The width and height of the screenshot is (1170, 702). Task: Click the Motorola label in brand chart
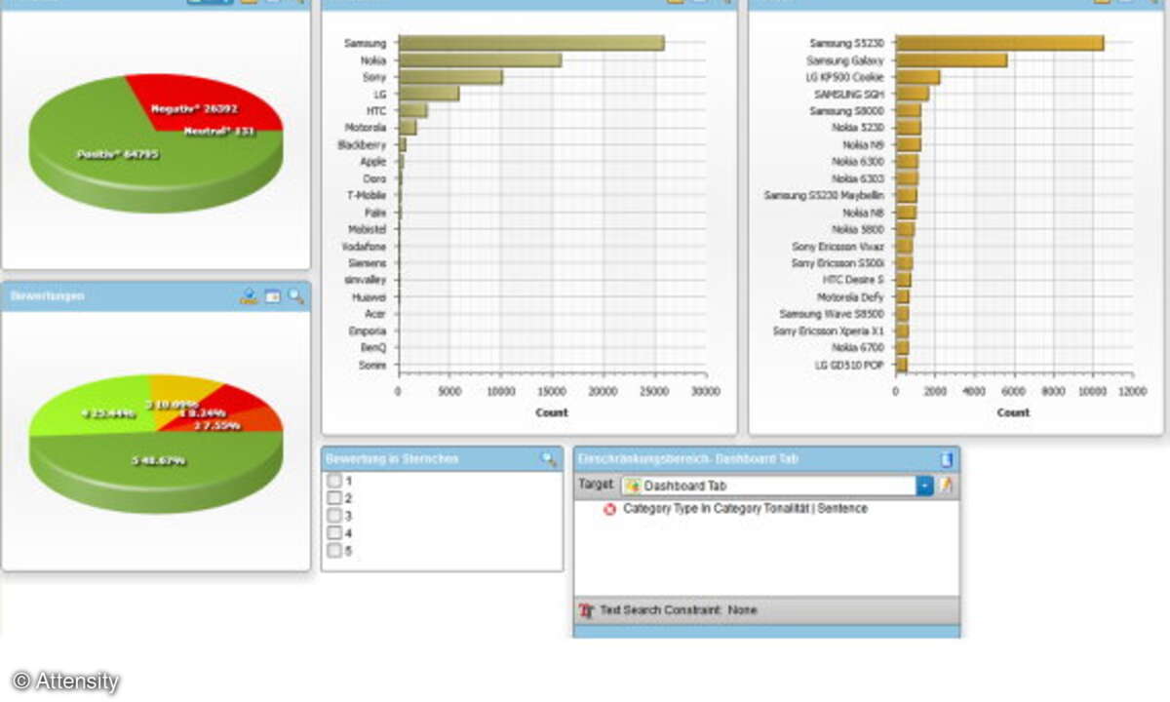coord(366,128)
